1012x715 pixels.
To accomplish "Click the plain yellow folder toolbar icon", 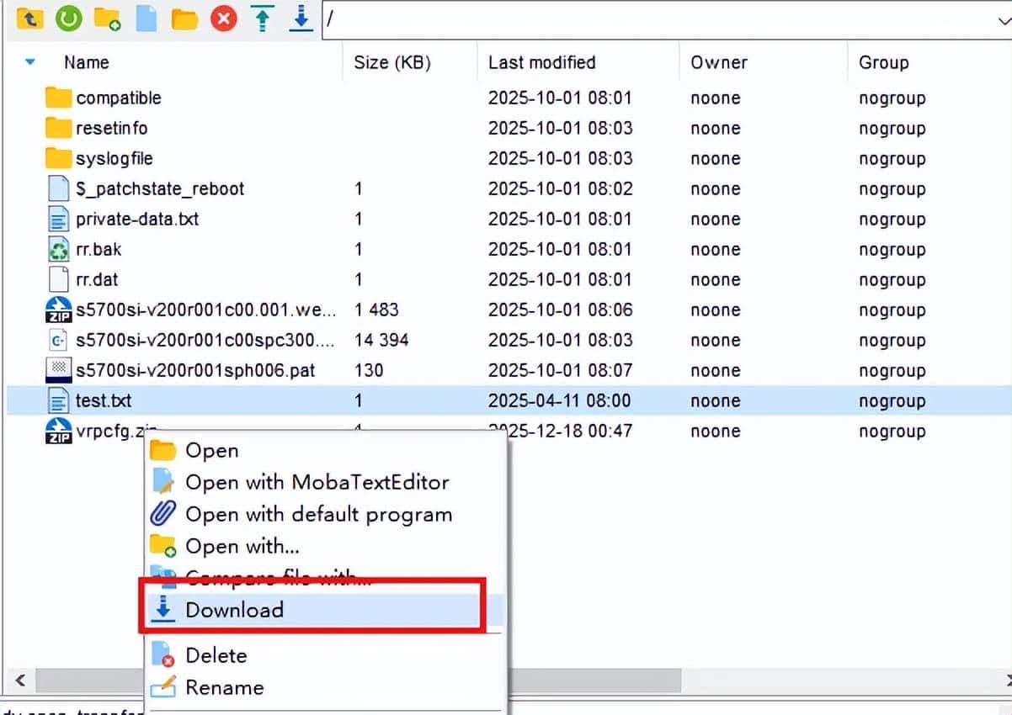I will tap(184, 19).
